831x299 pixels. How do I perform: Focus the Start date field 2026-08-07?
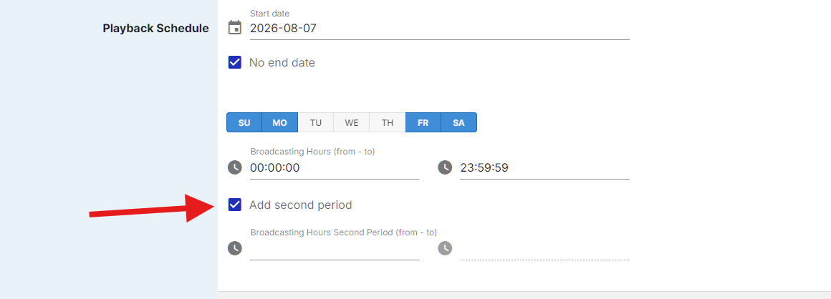click(x=440, y=29)
